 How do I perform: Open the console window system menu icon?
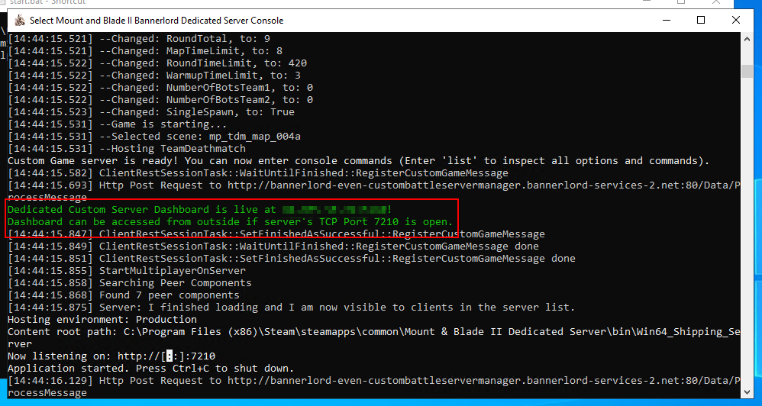tap(19, 21)
